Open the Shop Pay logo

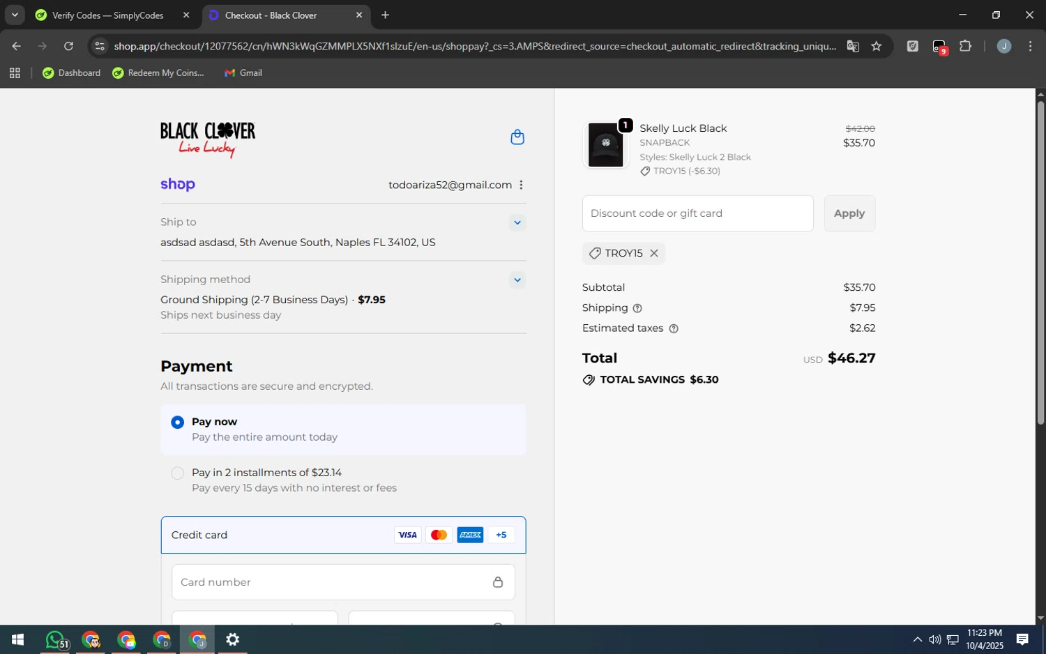click(178, 184)
